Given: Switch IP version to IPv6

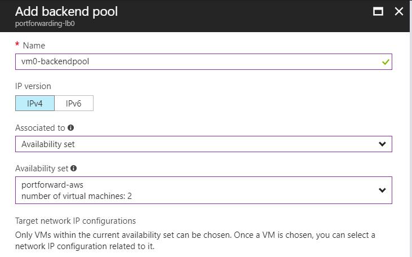Looking at the screenshot, I should pos(74,103).
